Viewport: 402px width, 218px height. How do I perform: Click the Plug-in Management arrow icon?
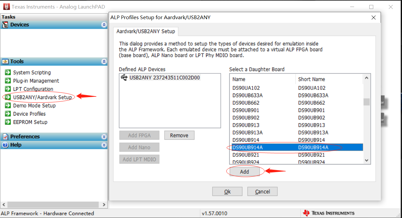pos(8,81)
